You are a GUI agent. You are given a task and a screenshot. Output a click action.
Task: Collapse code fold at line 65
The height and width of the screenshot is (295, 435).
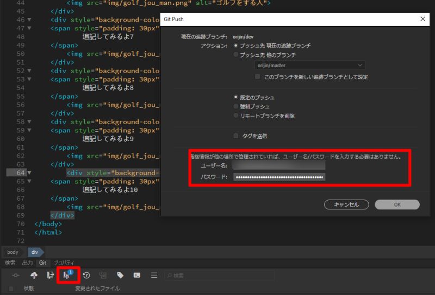(29, 182)
